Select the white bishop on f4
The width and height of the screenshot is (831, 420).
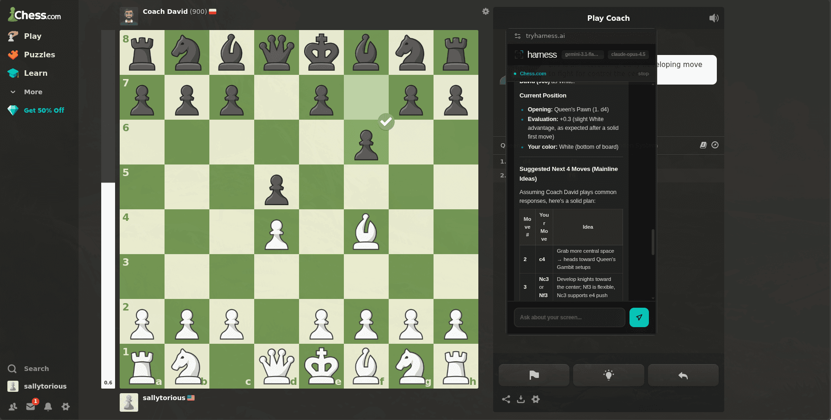[366, 231]
